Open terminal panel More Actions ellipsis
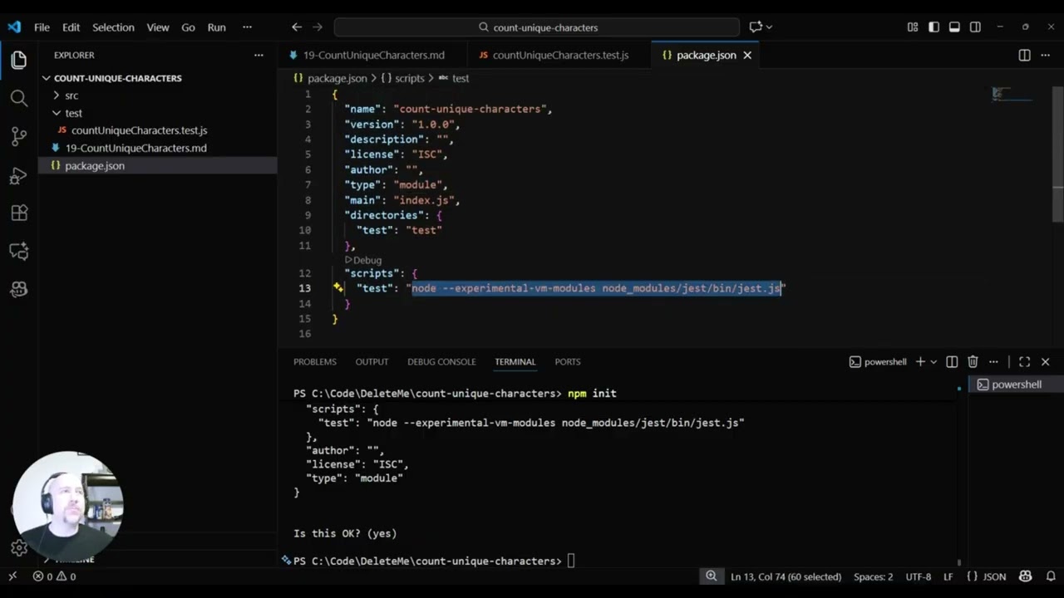Screen dimensions: 1064x598 993,362
